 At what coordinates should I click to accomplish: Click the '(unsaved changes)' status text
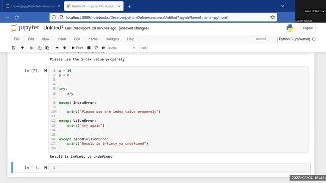(x=133, y=28)
